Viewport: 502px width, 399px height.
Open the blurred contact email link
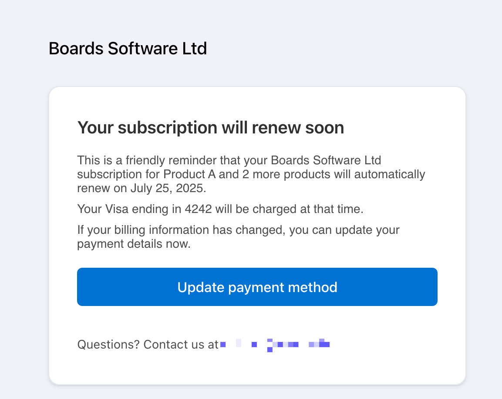[275, 345]
